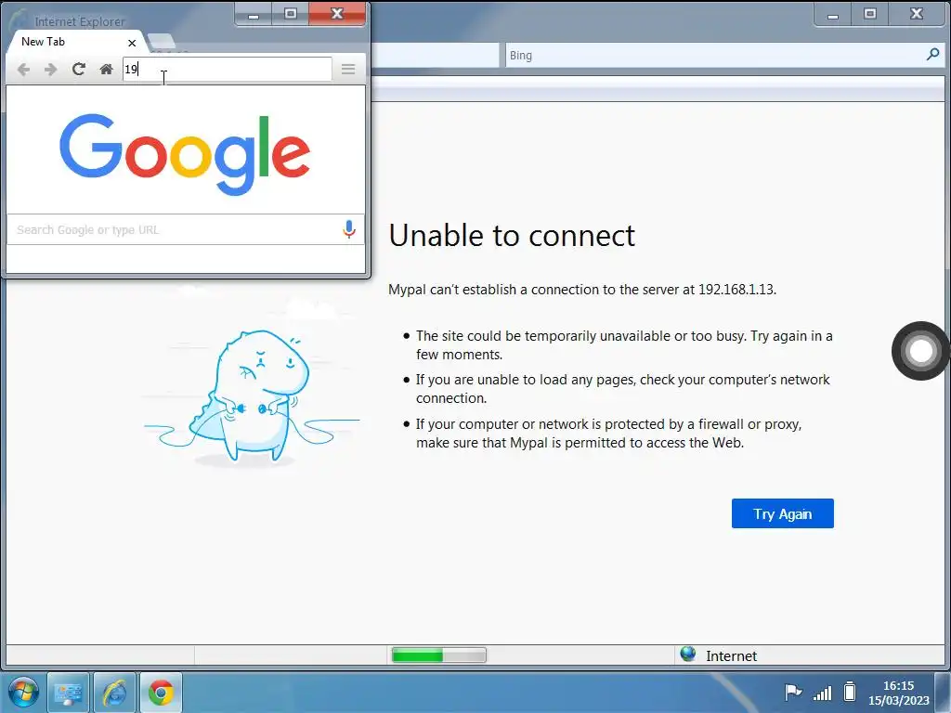Open the clock showing 16:15
The image size is (951, 713).
898,693
